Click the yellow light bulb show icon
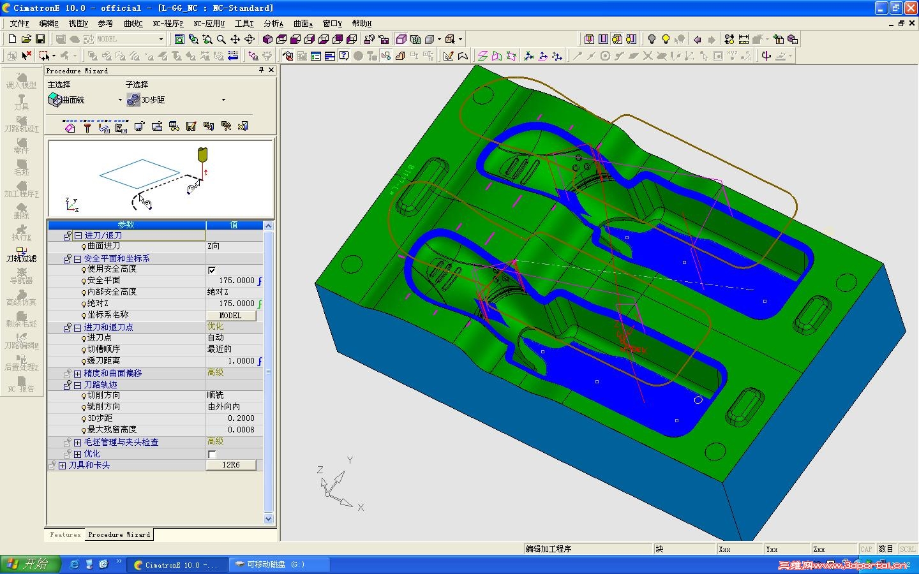 coord(666,40)
